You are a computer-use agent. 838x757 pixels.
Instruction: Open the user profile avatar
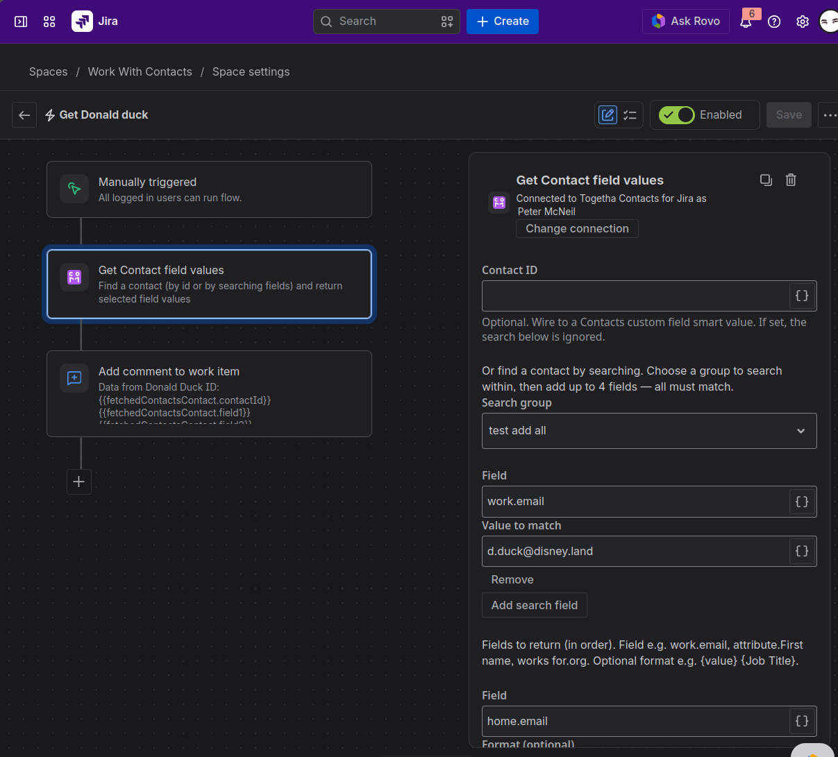(x=828, y=22)
